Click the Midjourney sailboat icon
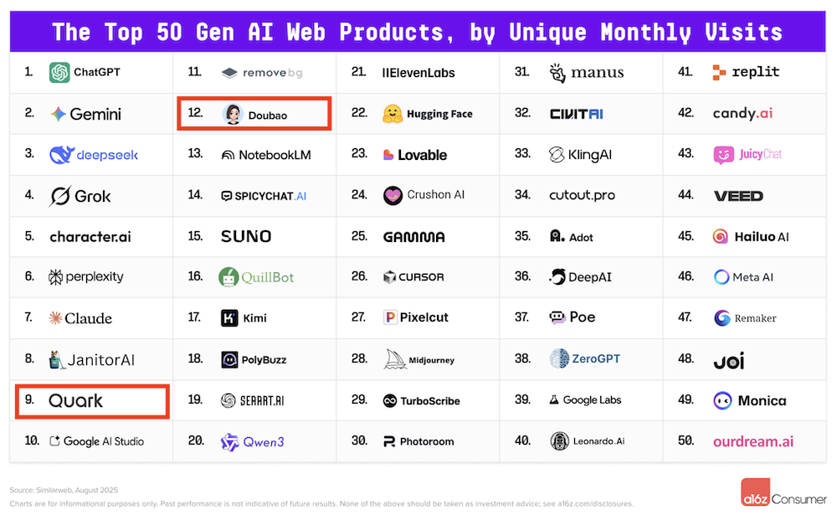The width and height of the screenshot is (837, 515). [394, 359]
